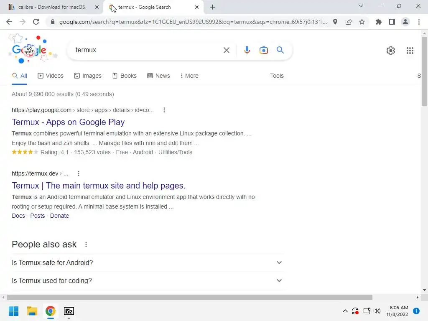Screen dimensions: 428x321
Task: Click the address bar URL
Action: [x=193, y=22]
